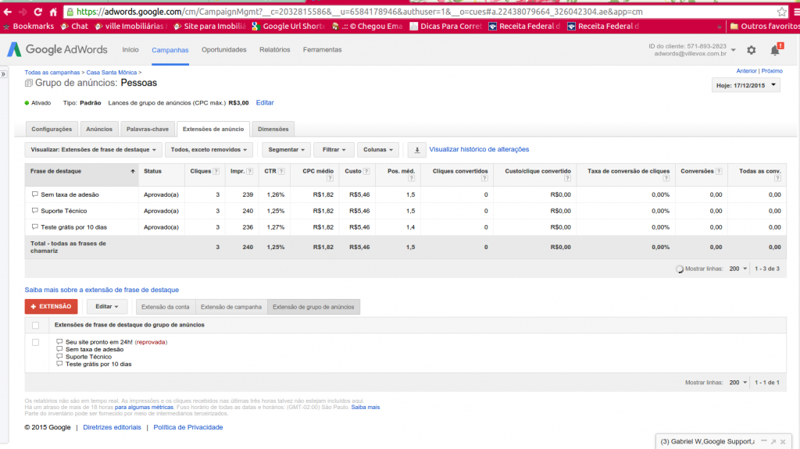Open Visualizar histórico de alterações link
800x449 pixels.
click(479, 149)
